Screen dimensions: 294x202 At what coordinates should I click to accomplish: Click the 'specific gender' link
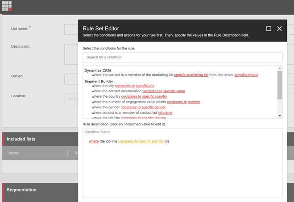click(x=153, y=107)
